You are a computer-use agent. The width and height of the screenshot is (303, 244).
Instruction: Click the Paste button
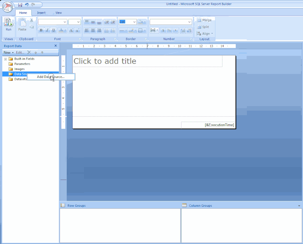[22, 25]
